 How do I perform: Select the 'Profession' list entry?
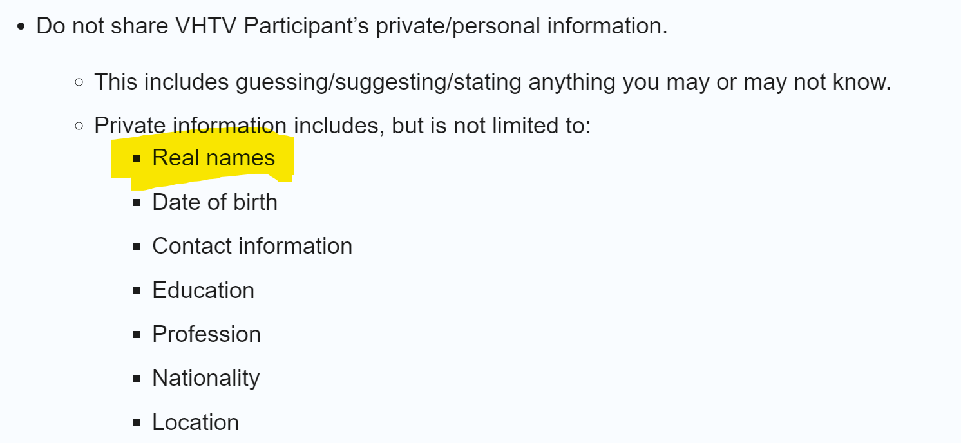coord(206,334)
